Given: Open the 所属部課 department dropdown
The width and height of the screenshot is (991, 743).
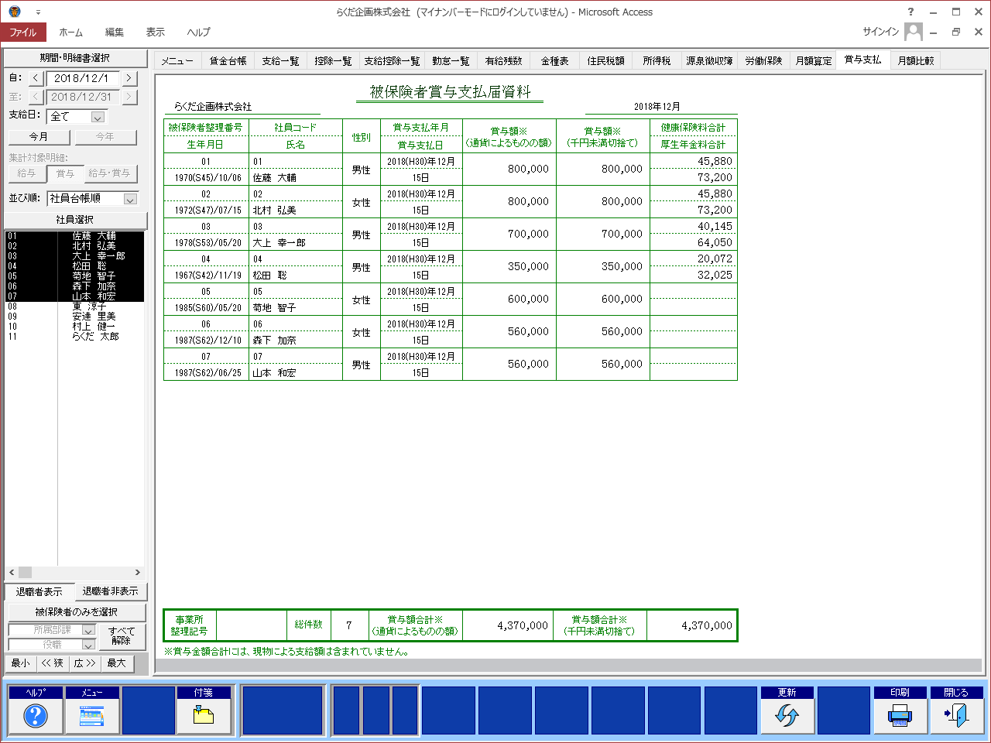Looking at the screenshot, I should pyautogui.click(x=87, y=630).
